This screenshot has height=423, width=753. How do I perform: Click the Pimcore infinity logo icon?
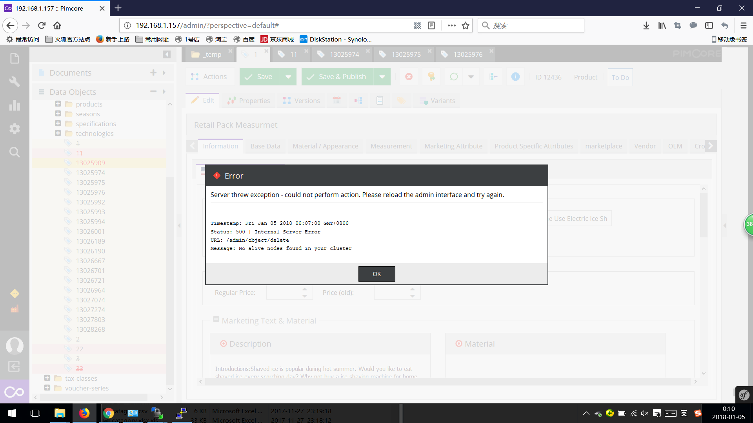coord(15,392)
